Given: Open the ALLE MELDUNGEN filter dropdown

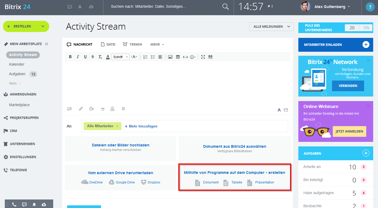Looking at the screenshot, I should coord(271,26).
